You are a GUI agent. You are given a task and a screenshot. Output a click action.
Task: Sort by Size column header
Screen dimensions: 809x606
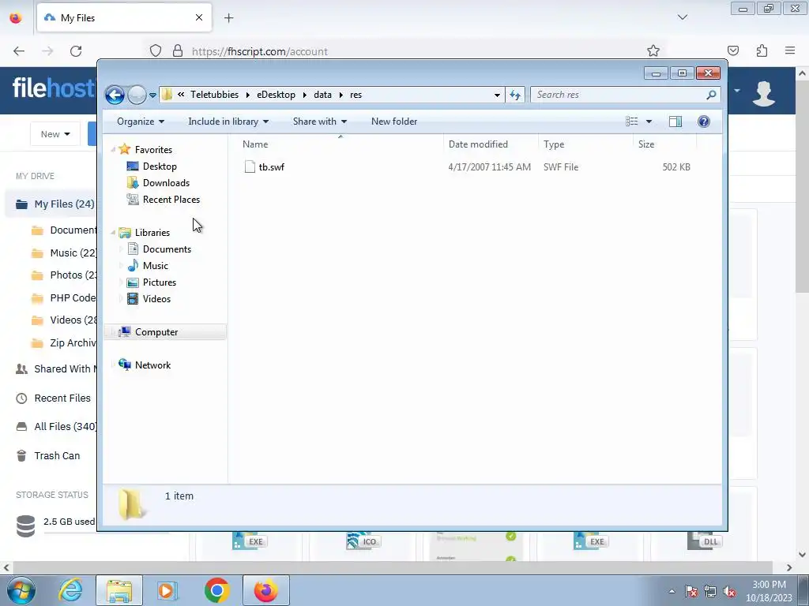(664, 144)
